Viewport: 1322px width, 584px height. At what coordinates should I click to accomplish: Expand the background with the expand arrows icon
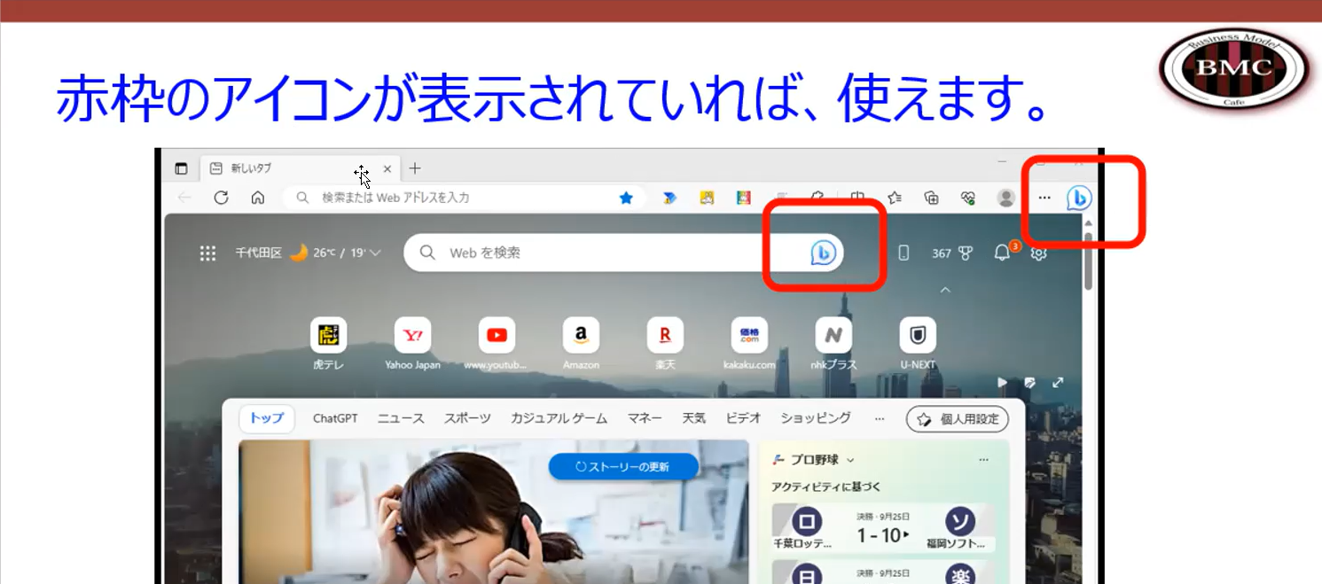pos(1058,383)
